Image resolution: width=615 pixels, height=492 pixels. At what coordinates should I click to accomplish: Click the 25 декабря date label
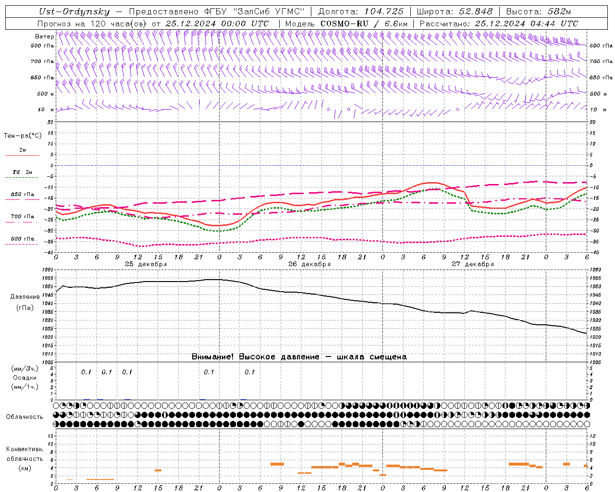(146, 264)
